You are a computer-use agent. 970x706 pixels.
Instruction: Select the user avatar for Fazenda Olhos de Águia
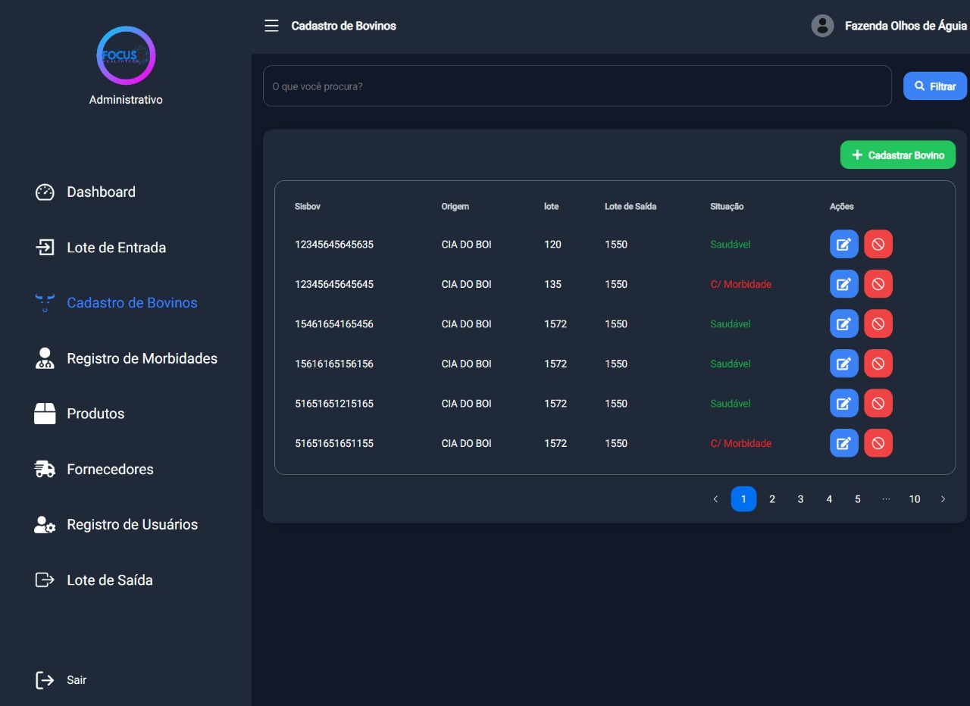point(822,25)
